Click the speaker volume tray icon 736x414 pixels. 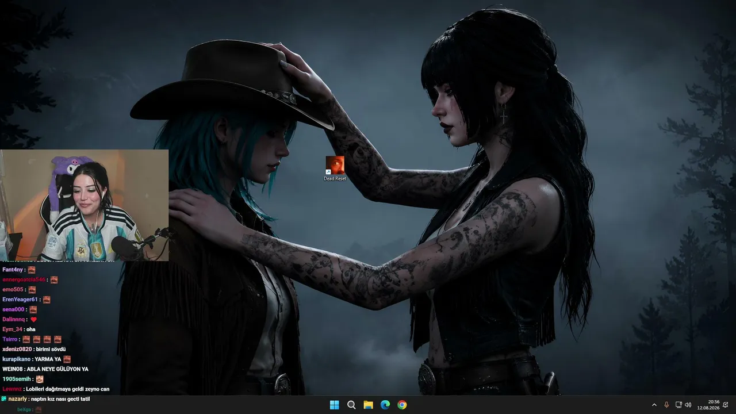688,405
